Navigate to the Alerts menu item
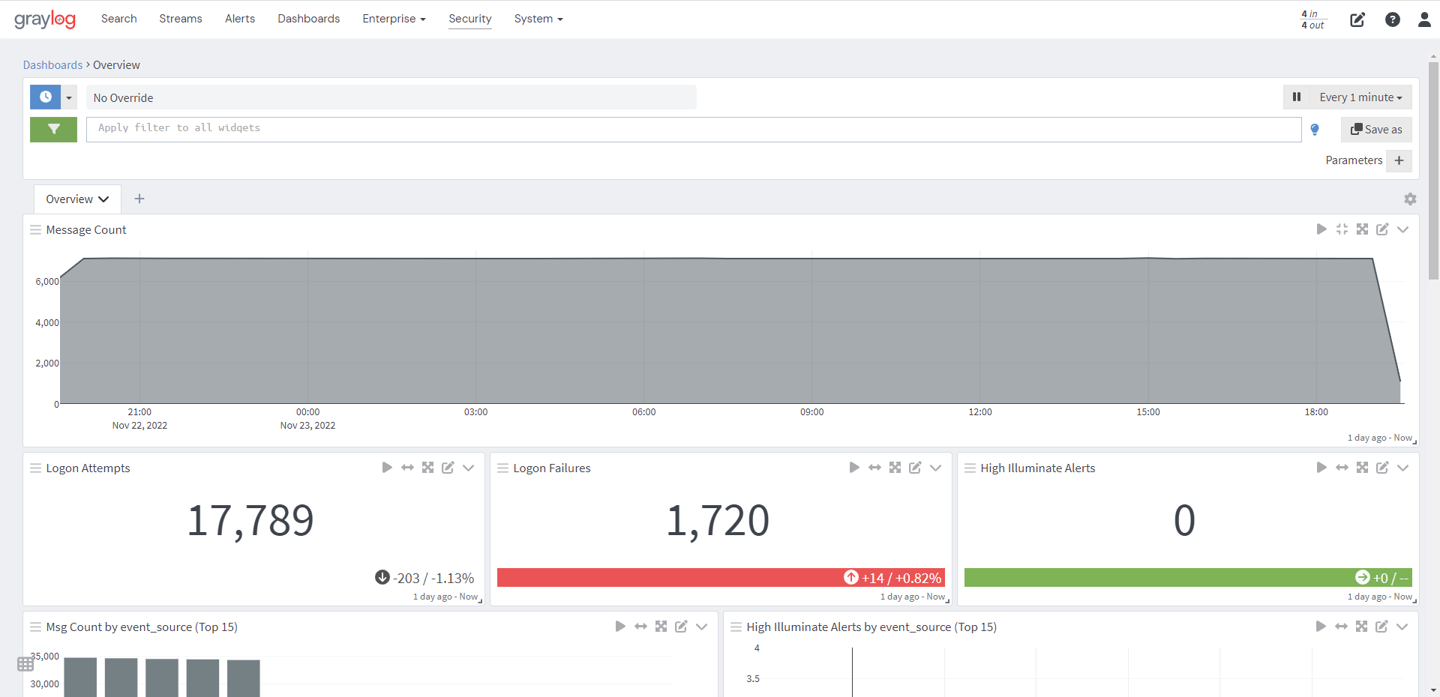 click(x=239, y=19)
